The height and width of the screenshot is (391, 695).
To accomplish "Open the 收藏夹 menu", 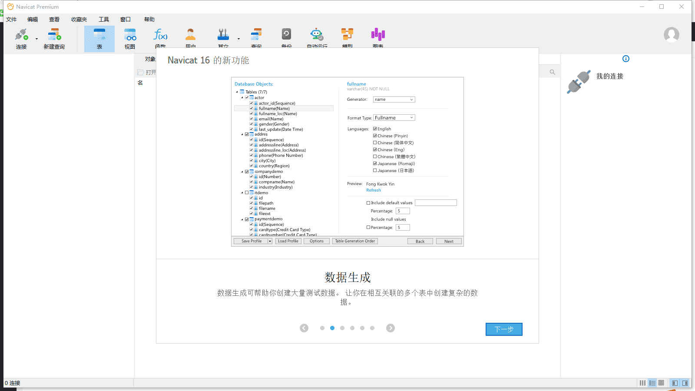I will point(79,20).
